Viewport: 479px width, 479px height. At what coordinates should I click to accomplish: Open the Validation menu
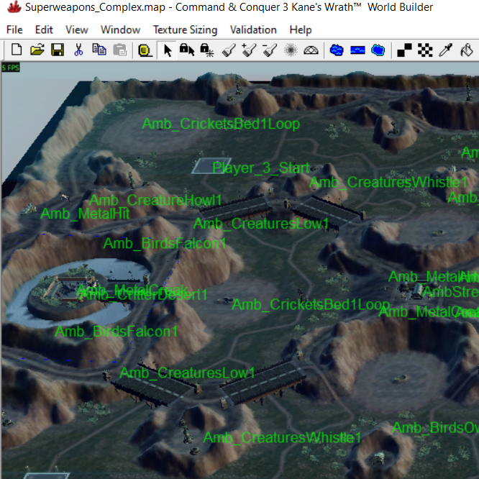point(253,29)
